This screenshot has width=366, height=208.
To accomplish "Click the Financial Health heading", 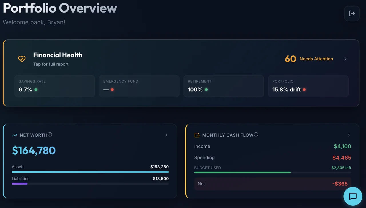I will point(58,55).
